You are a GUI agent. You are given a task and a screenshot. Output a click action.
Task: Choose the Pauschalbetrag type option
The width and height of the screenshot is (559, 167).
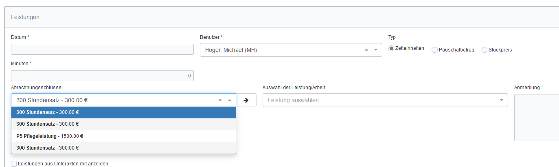click(434, 50)
